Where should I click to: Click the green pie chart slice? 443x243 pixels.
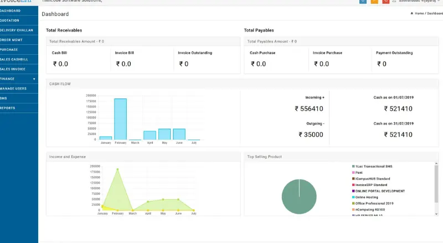[x=299, y=197]
